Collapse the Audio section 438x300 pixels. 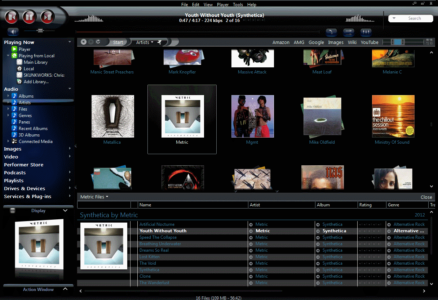point(70,89)
